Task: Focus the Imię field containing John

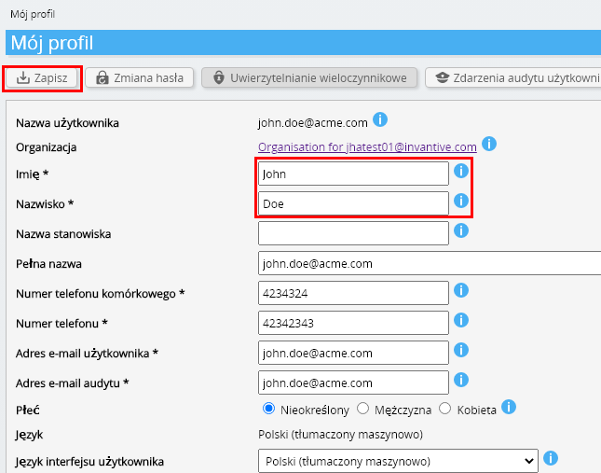Action: [x=353, y=174]
